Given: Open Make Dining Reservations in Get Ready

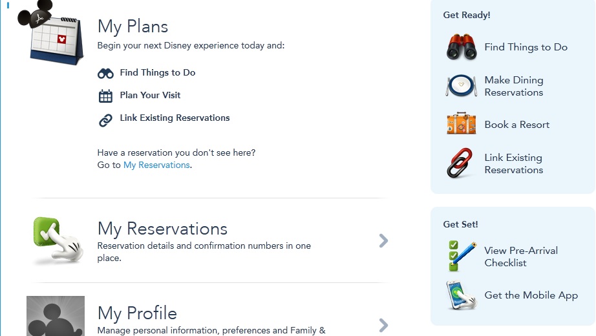Looking at the screenshot, I should click(514, 87).
